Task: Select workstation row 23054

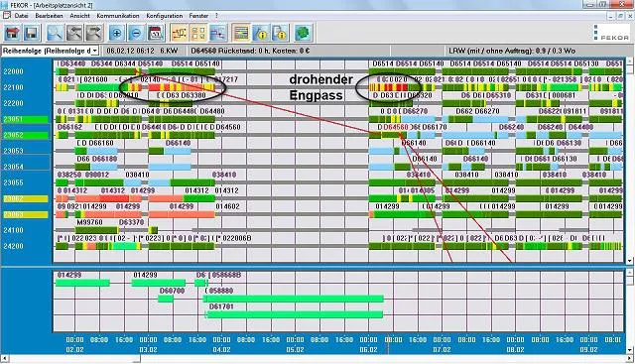Action: coord(13,167)
